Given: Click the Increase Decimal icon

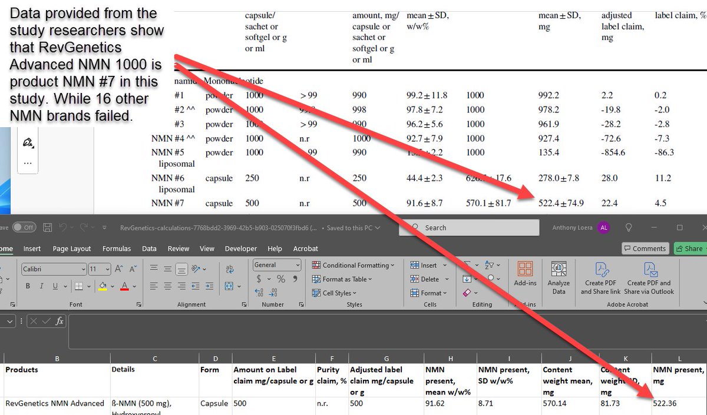Looking at the screenshot, I should [259, 292].
